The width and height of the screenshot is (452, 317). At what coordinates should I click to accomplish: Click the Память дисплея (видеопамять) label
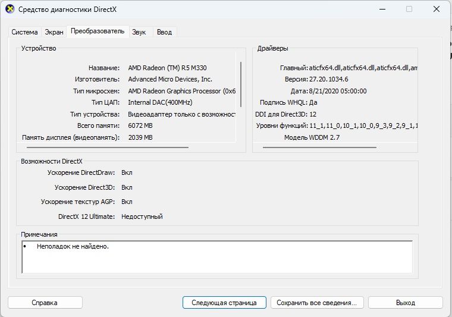tap(71, 137)
